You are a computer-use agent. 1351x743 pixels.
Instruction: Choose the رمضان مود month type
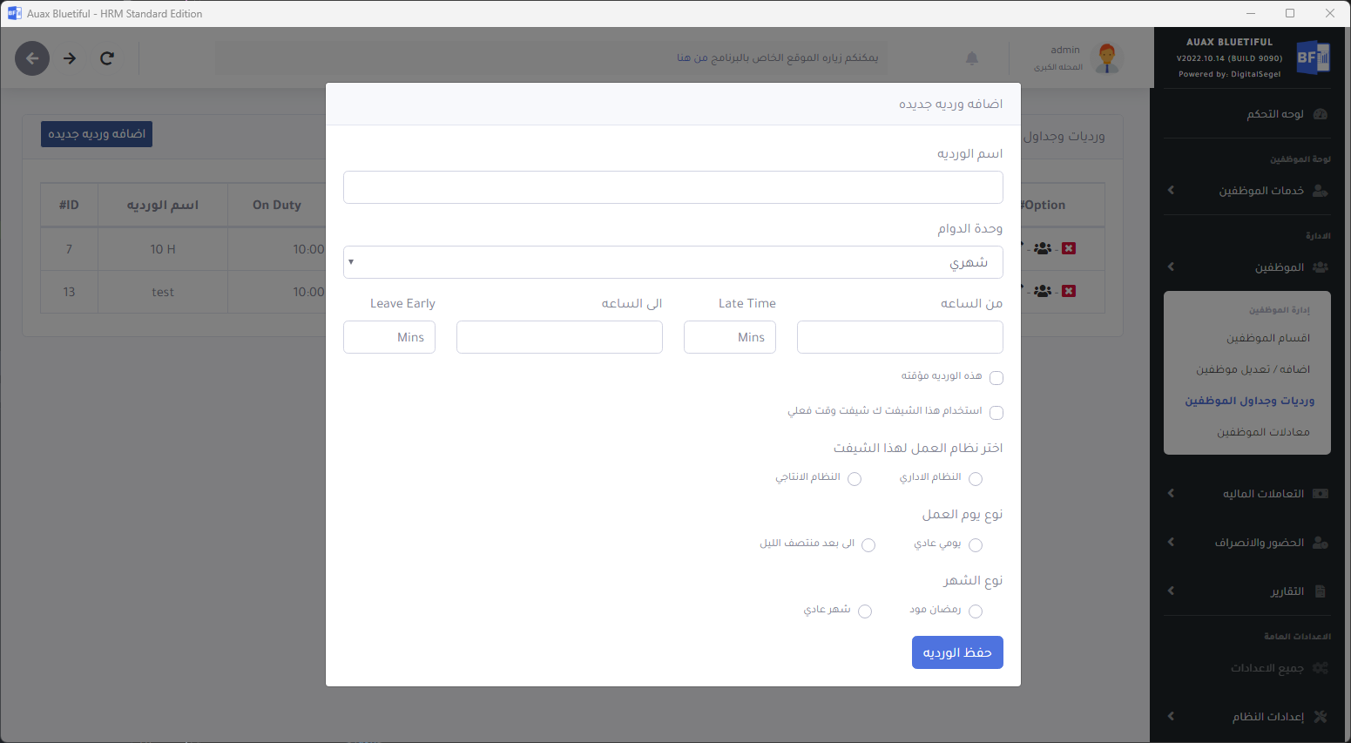[x=976, y=611]
